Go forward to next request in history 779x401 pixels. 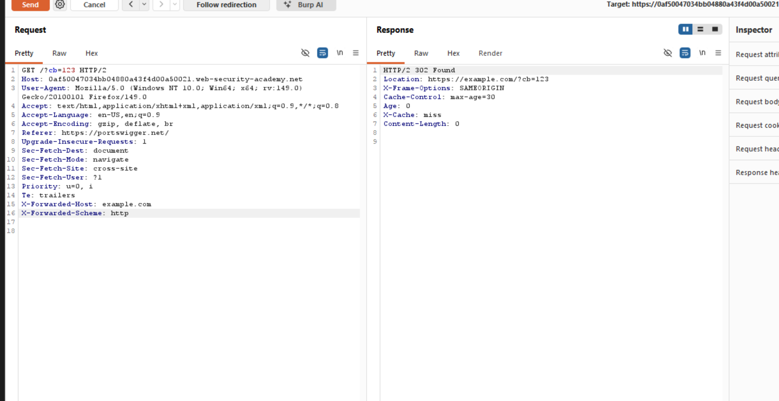pyautogui.click(x=161, y=4)
